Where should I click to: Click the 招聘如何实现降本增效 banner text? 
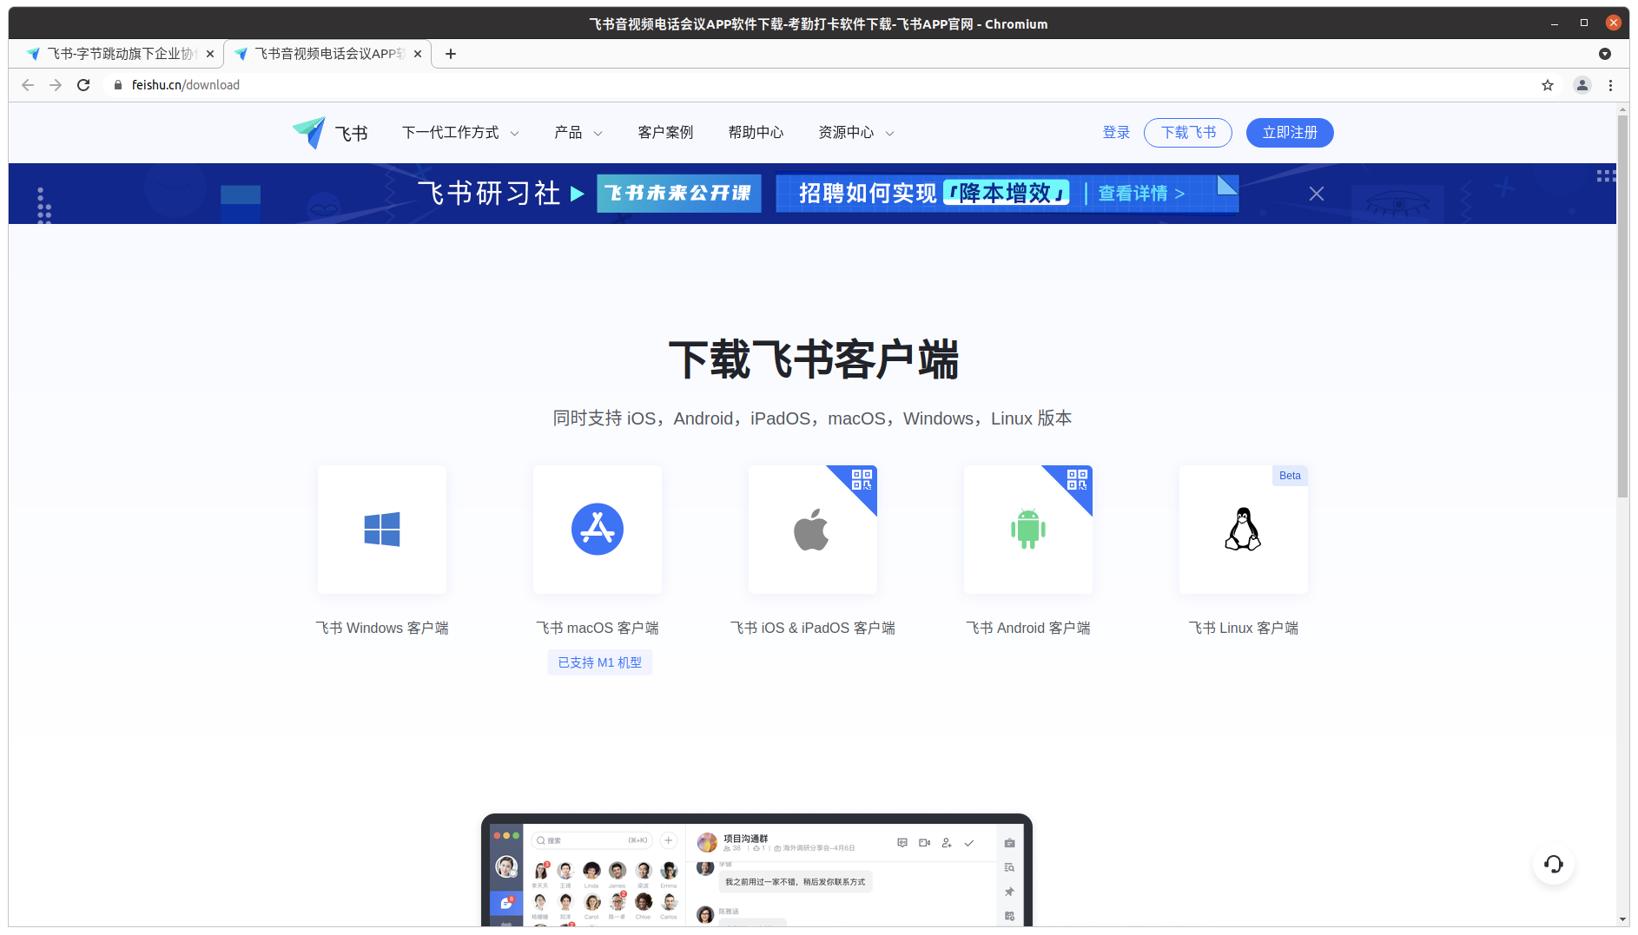click(933, 193)
